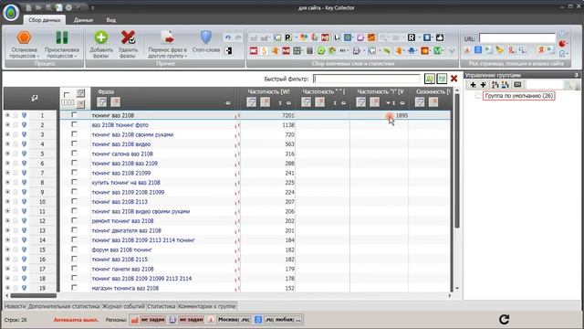The width and height of the screenshot is (584, 329).
Task: Click the orange 'S' icon in bottom toolbar row
Action: click(x=264, y=50)
